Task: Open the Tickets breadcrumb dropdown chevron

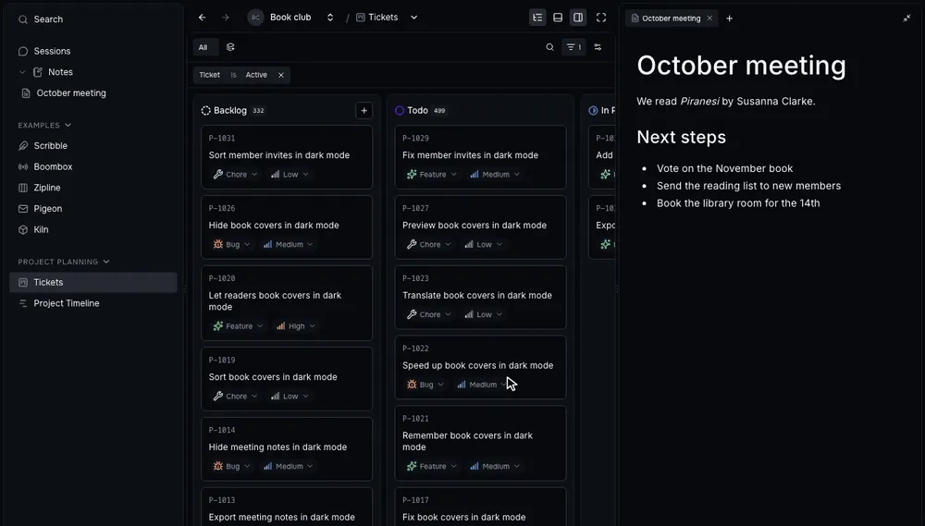Action: pyautogui.click(x=414, y=18)
